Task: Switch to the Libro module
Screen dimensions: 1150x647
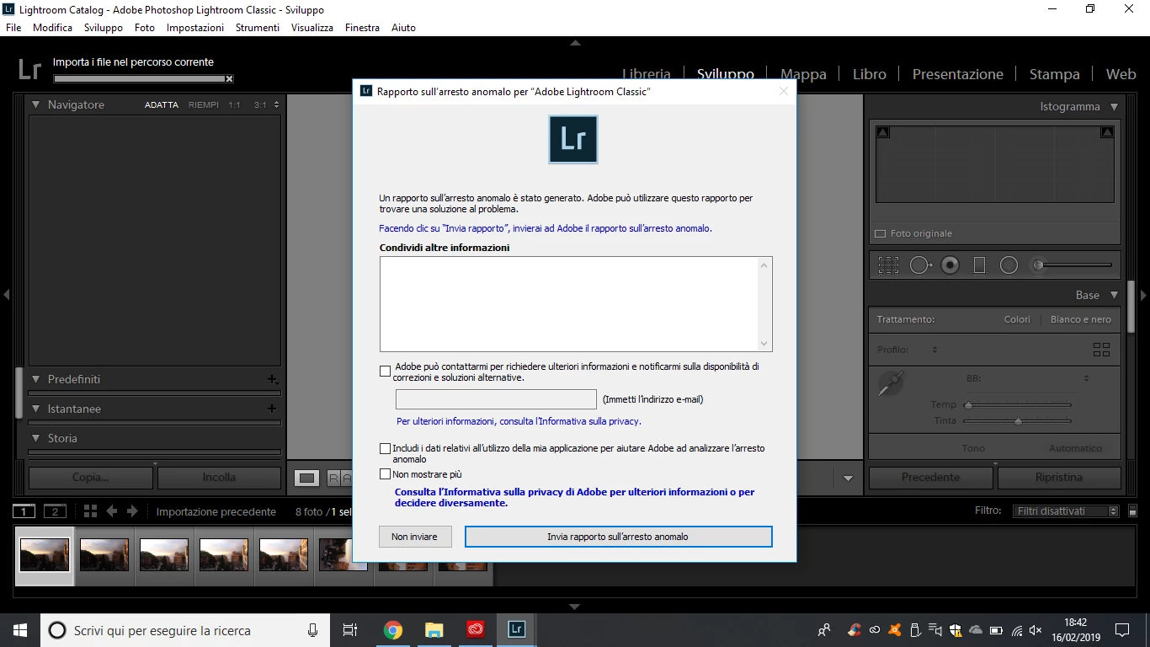Action: point(869,74)
